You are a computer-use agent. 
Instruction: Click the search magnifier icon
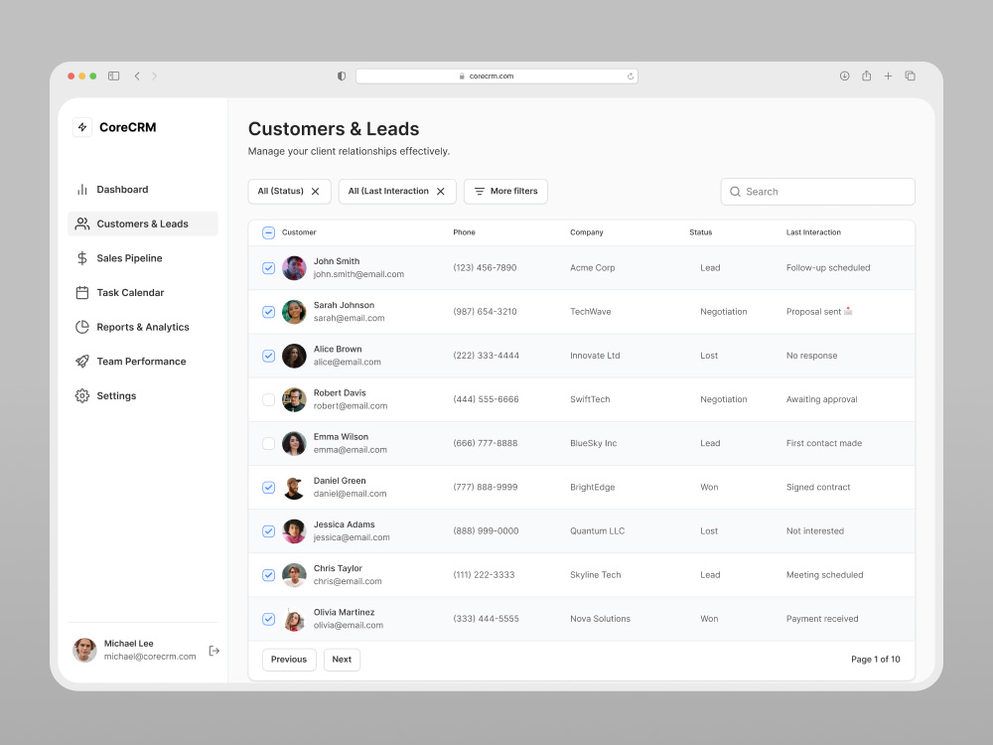coord(735,192)
